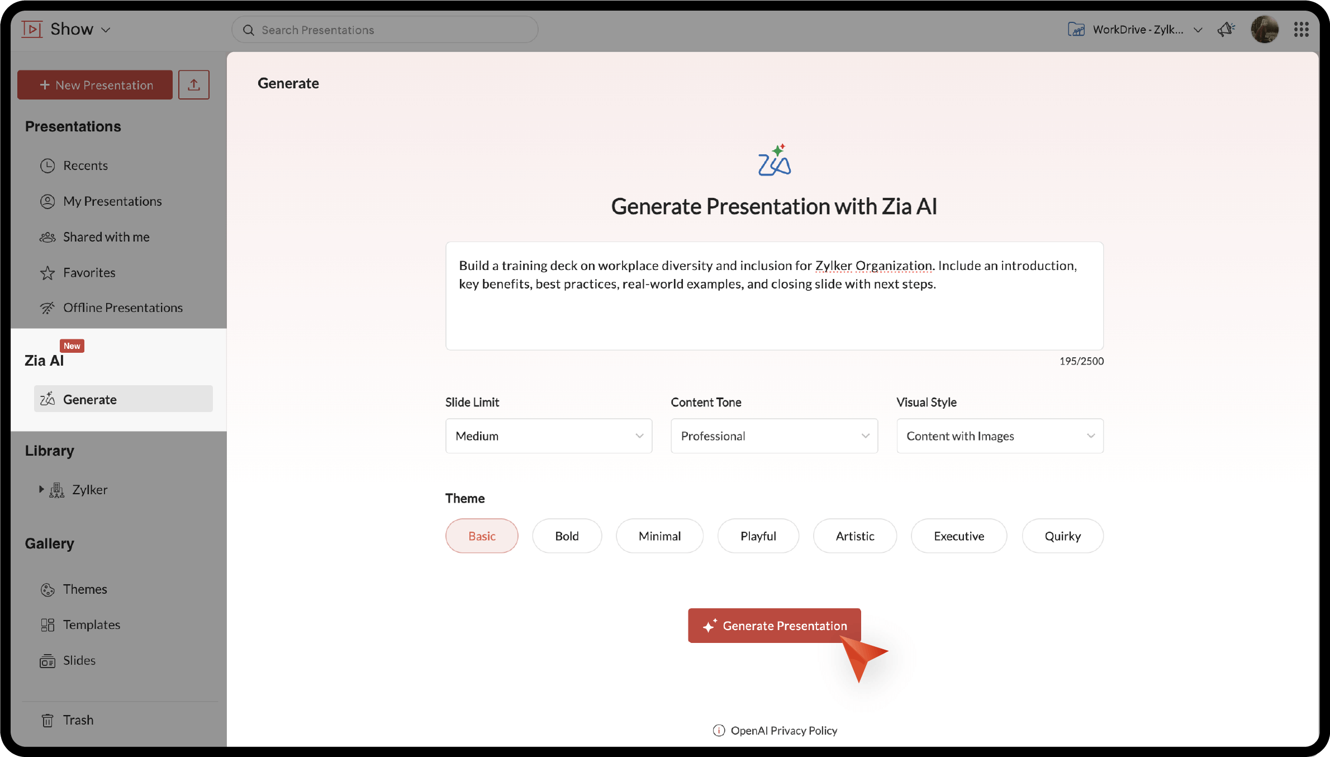Click the OpenAI privacy info icon
This screenshot has width=1330, height=757.
tap(719, 731)
